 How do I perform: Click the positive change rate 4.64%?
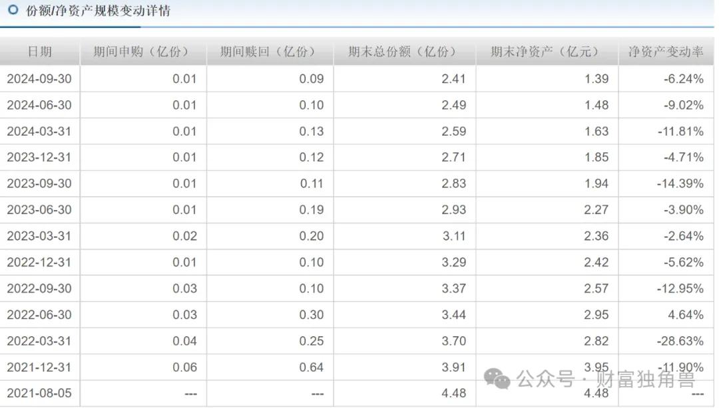pyautogui.click(x=686, y=314)
